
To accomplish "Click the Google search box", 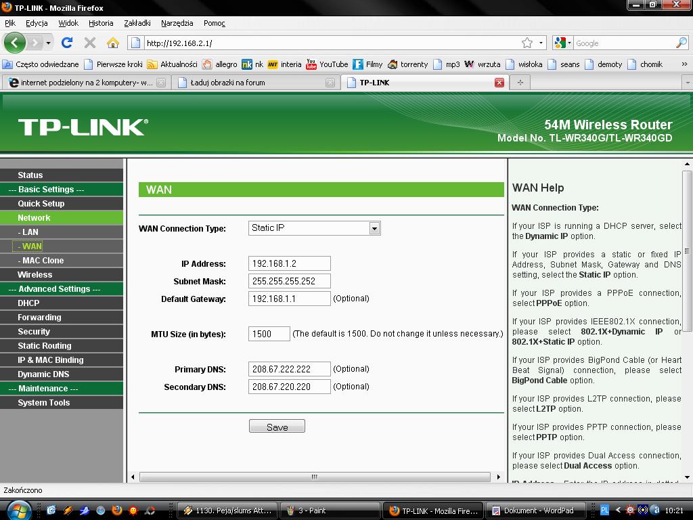I will pos(624,43).
